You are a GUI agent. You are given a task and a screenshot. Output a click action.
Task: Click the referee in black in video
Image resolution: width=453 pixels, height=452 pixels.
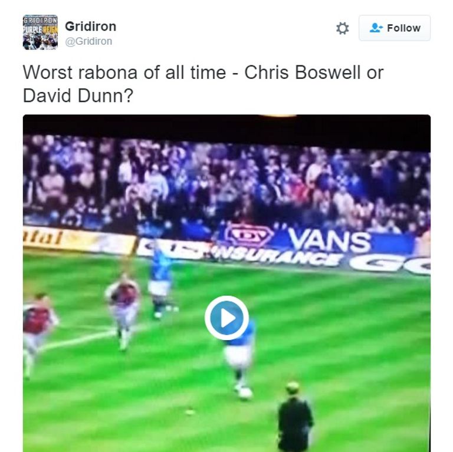point(295,417)
